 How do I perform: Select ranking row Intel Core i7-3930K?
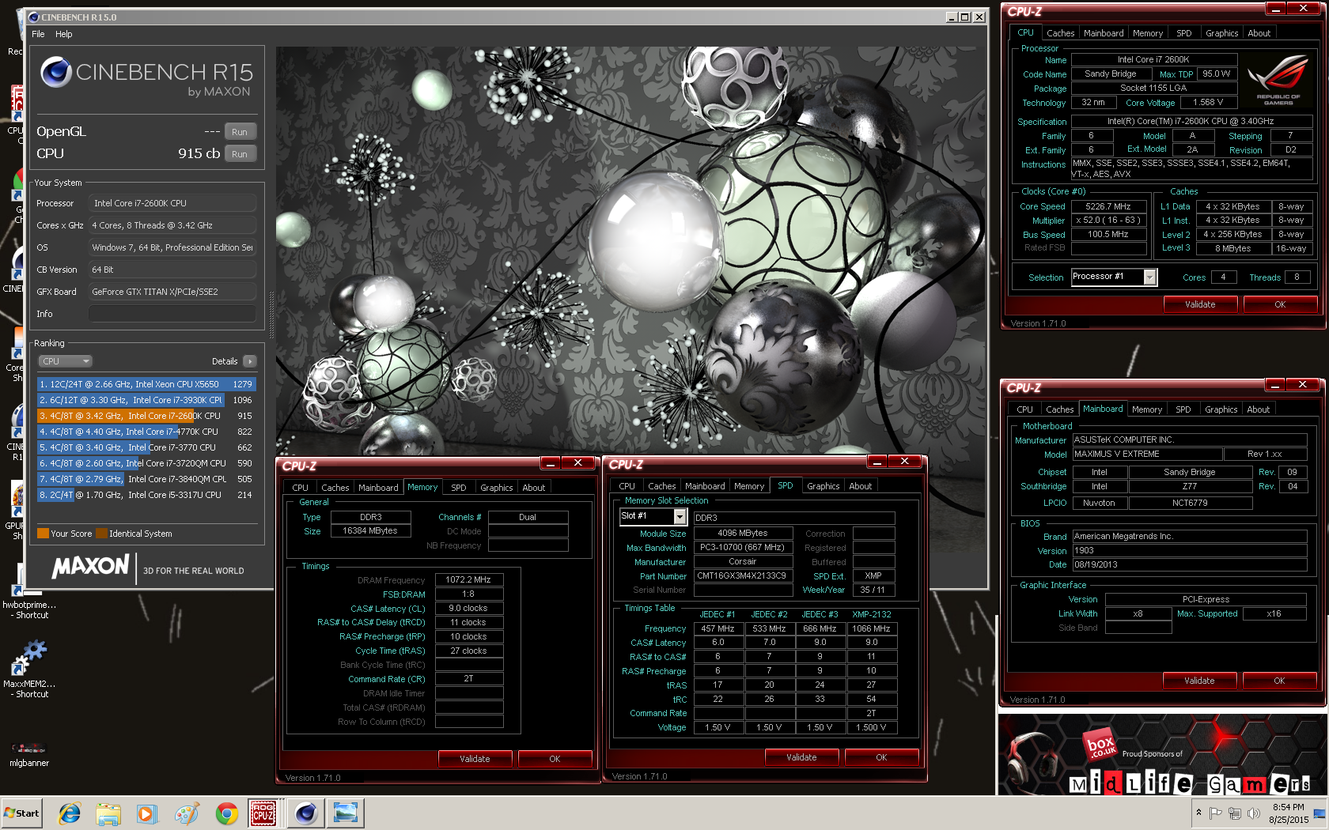146,400
